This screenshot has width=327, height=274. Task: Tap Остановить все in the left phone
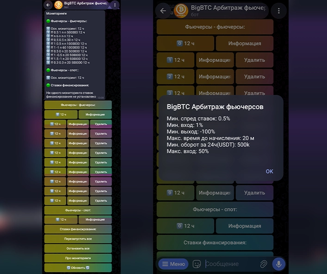(x=78, y=249)
